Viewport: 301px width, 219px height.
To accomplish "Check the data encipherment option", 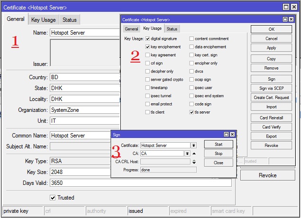I will (x=192, y=47).
